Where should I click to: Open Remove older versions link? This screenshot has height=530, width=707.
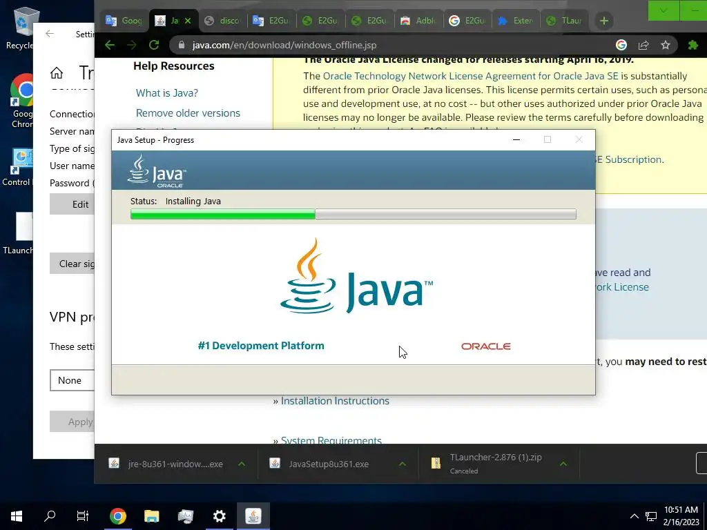coord(188,113)
